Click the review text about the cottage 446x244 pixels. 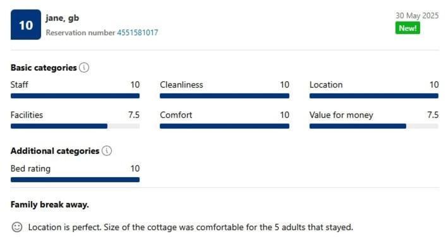191,227
